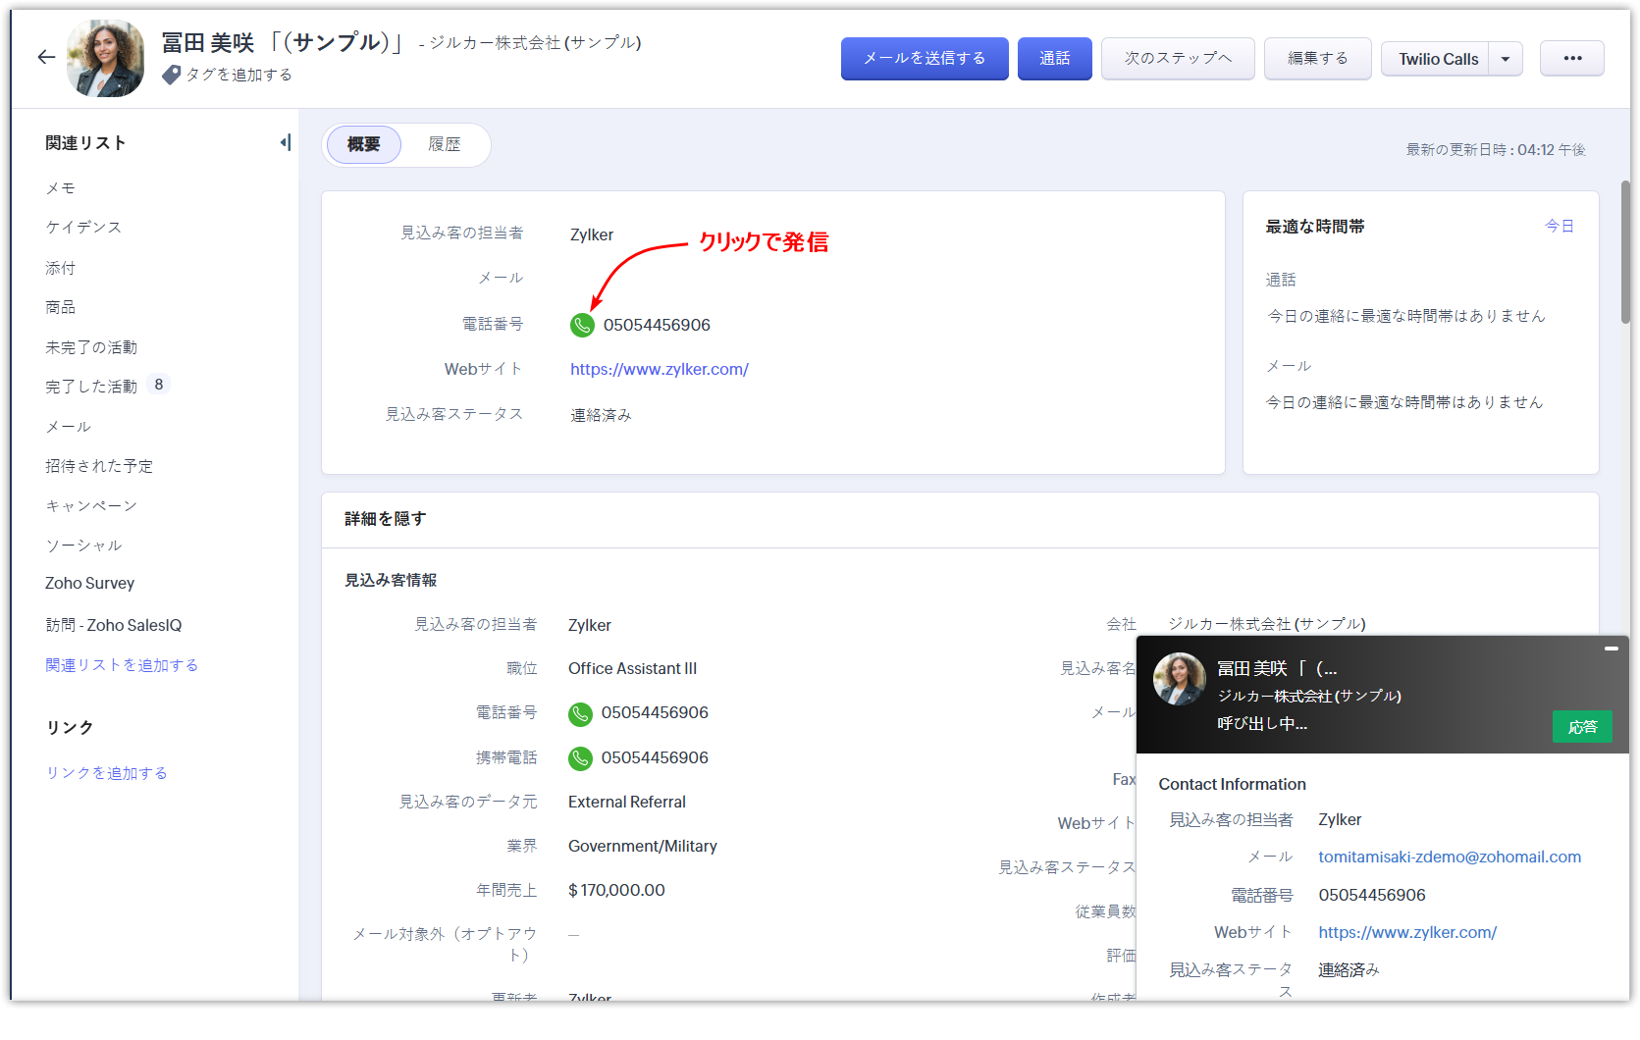
Task: Click the tag icon next to タグを追加する
Action: [171, 75]
